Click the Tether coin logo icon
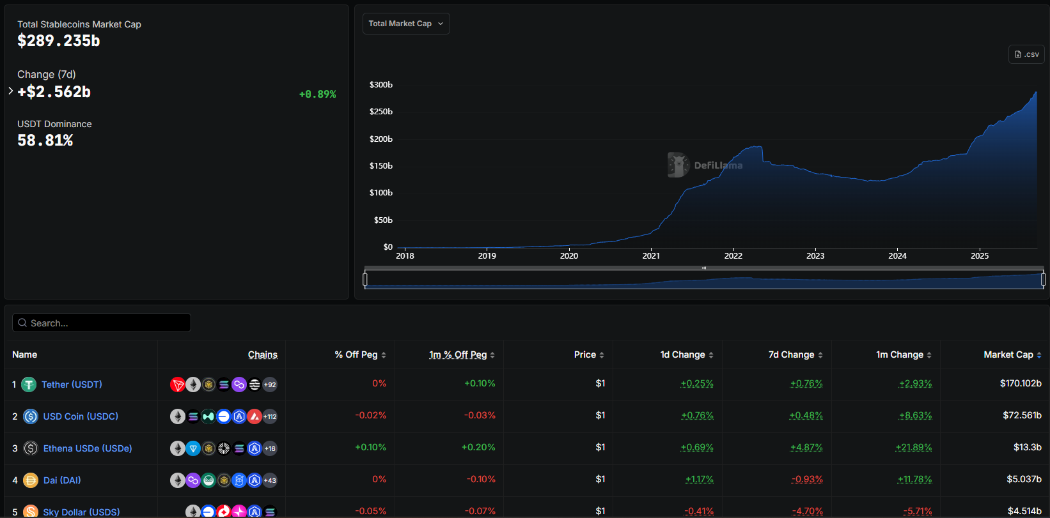This screenshot has width=1050, height=518. 29,385
